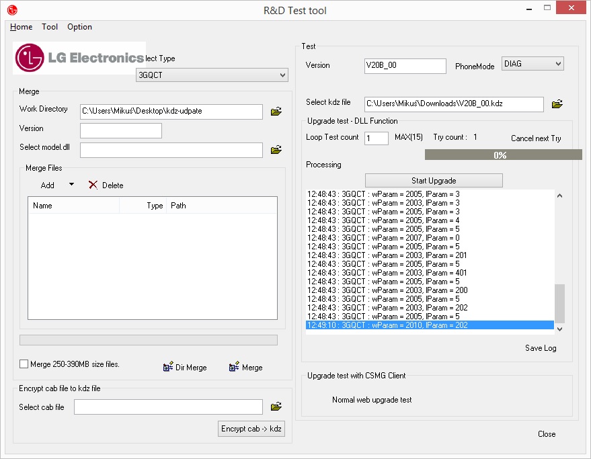
Task: Open the Tool menu
Action: pos(50,27)
